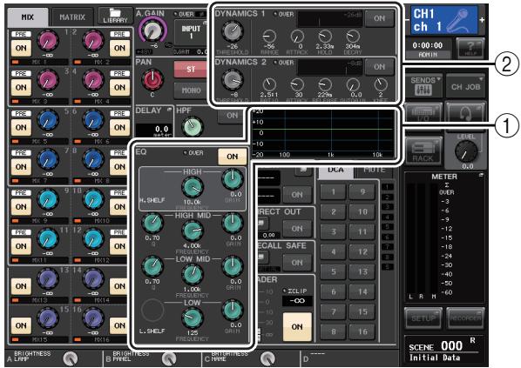Assign to DCA group 1
Image resolution: width=521 pixels, height=368 pixels.
[334, 191]
